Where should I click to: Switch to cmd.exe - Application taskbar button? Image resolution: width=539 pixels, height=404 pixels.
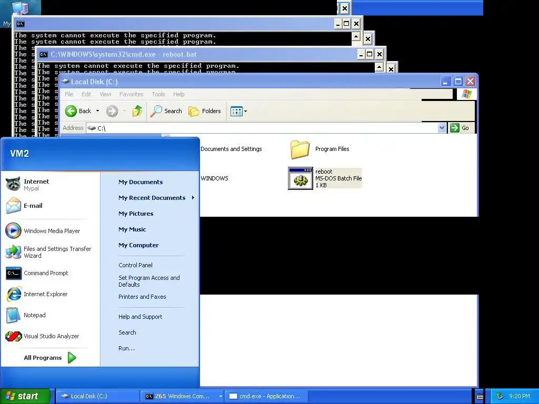[x=266, y=396]
